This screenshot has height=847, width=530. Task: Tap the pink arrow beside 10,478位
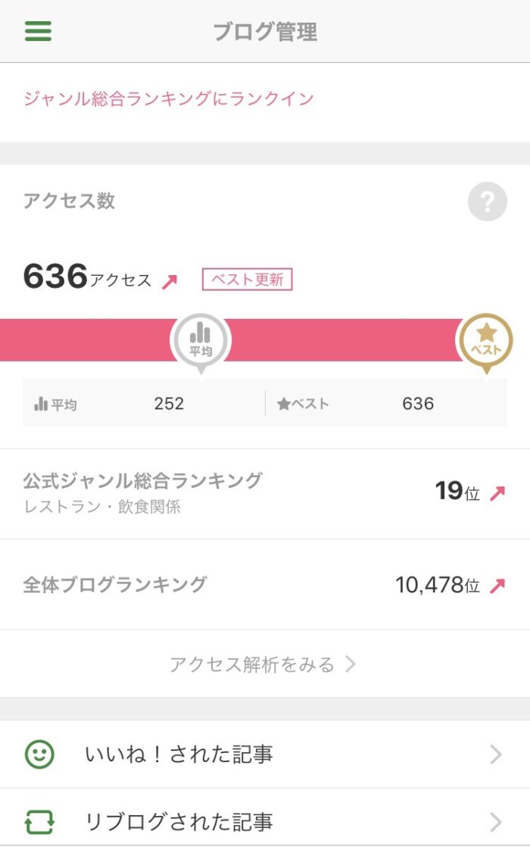[x=497, y=586]
